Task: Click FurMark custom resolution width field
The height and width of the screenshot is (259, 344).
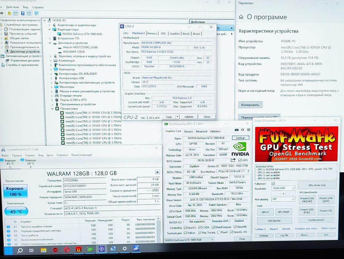Action: tap(276, 194)
